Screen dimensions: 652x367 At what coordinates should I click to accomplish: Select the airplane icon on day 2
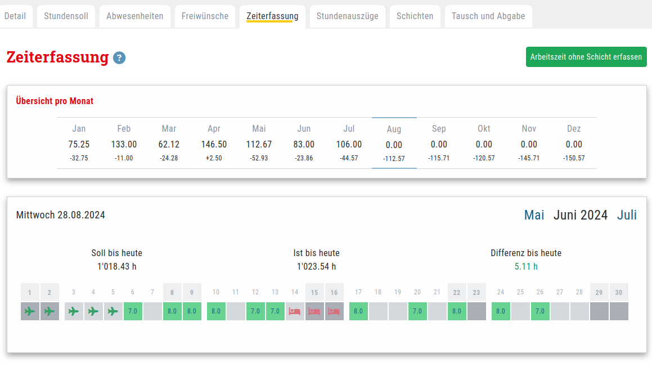(x=50, y=311)
